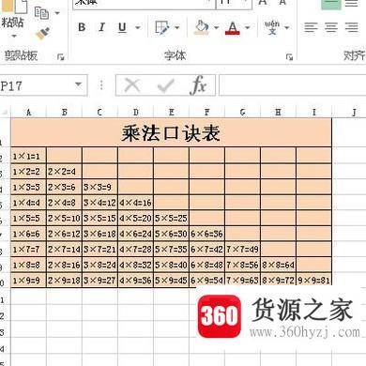Select column I header
366x366 pixels.
click(313, 112)
